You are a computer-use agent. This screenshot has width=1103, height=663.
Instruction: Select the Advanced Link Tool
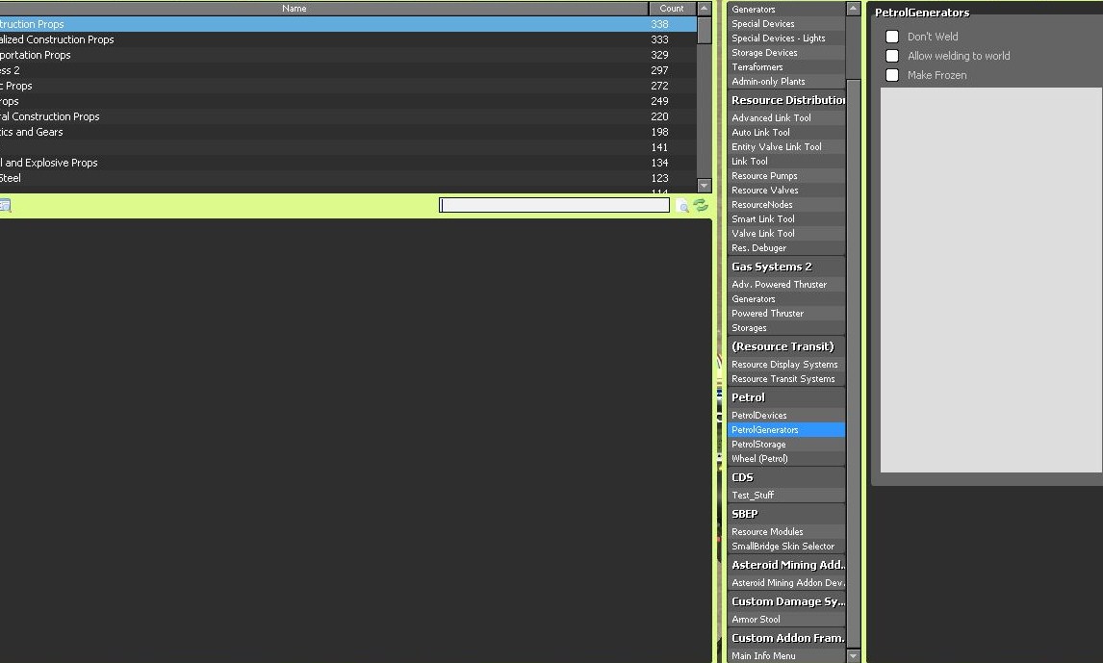785,118
